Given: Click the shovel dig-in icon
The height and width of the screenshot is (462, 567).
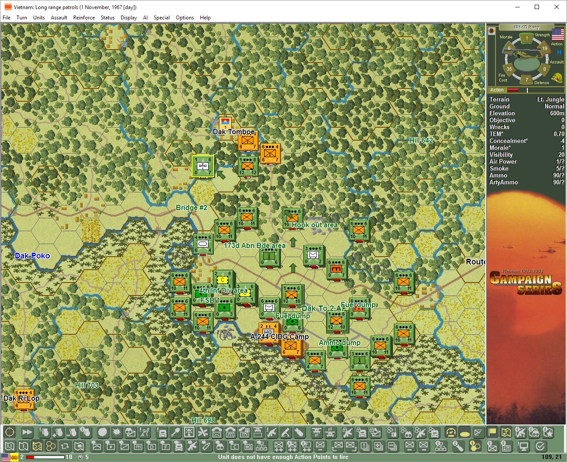Looking at the screenshot, I should (x=176, y=432).
